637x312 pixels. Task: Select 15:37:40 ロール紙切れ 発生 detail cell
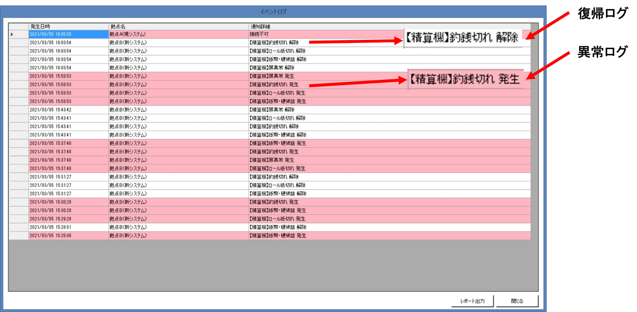[x=389, y=169]
